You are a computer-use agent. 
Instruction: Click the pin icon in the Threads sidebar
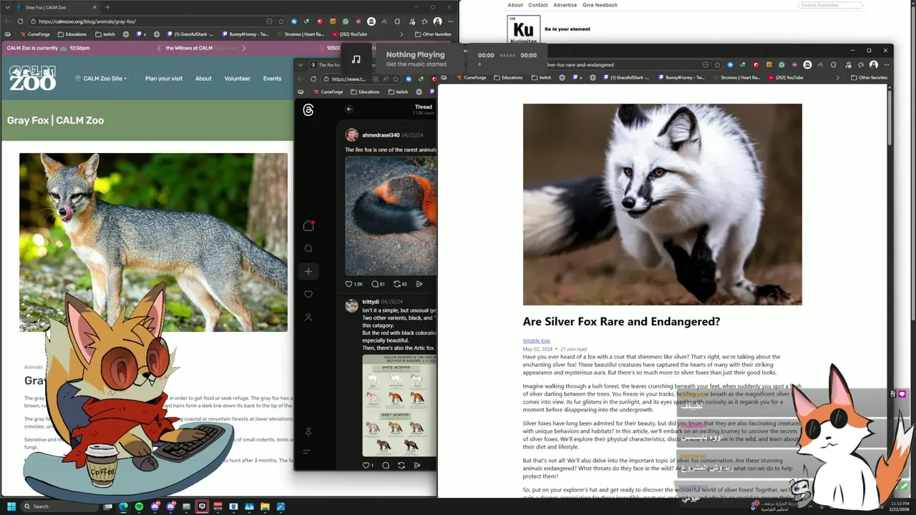click(x=308, y=433)
